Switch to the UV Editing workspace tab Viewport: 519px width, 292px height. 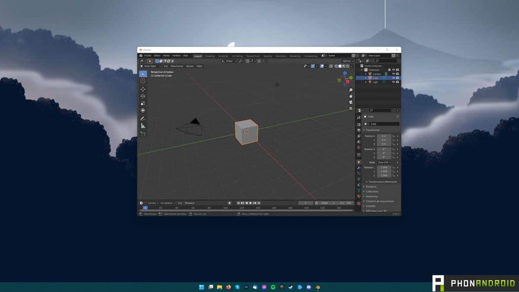(237, 56)
